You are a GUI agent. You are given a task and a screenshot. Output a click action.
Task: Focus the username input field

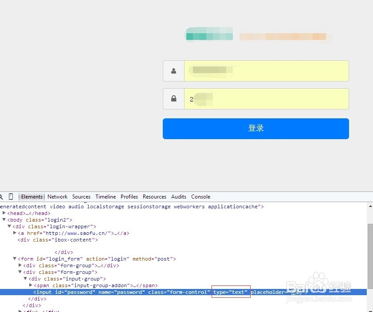coord(267,71)
